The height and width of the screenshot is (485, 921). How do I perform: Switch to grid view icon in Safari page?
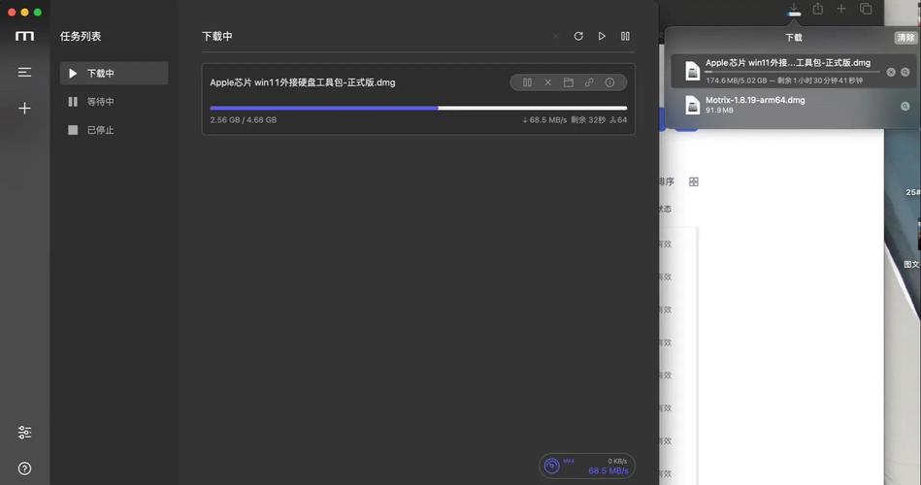click(694, 182)
